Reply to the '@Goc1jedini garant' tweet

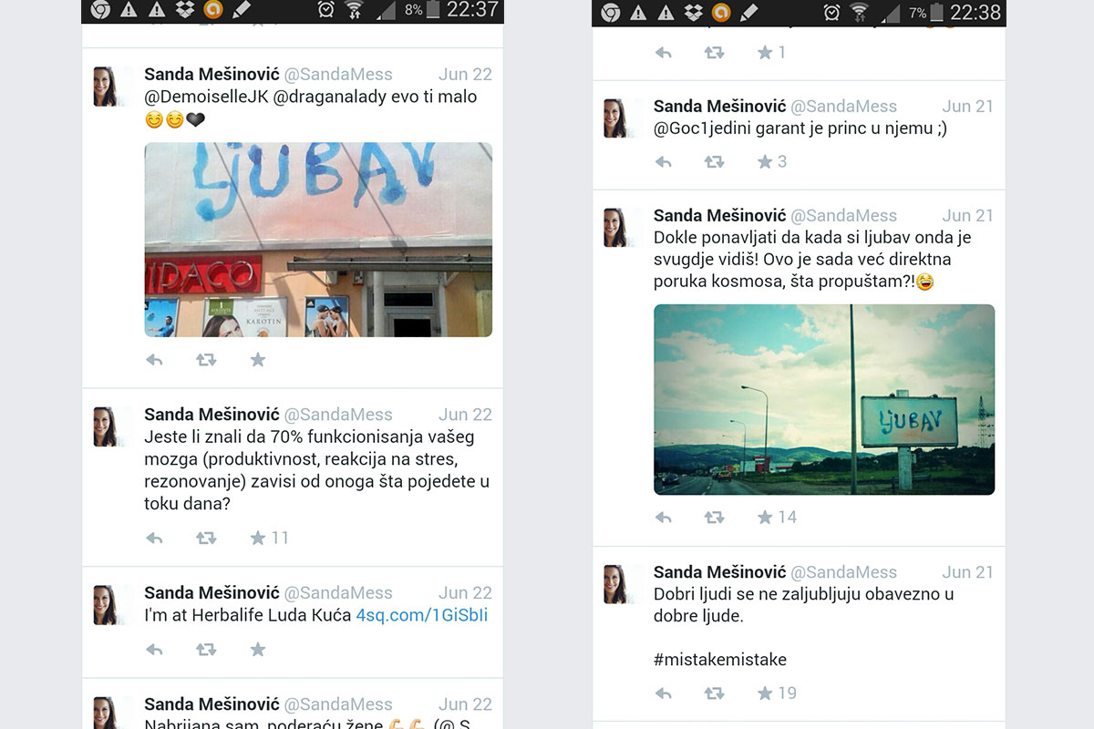(664, 162)
